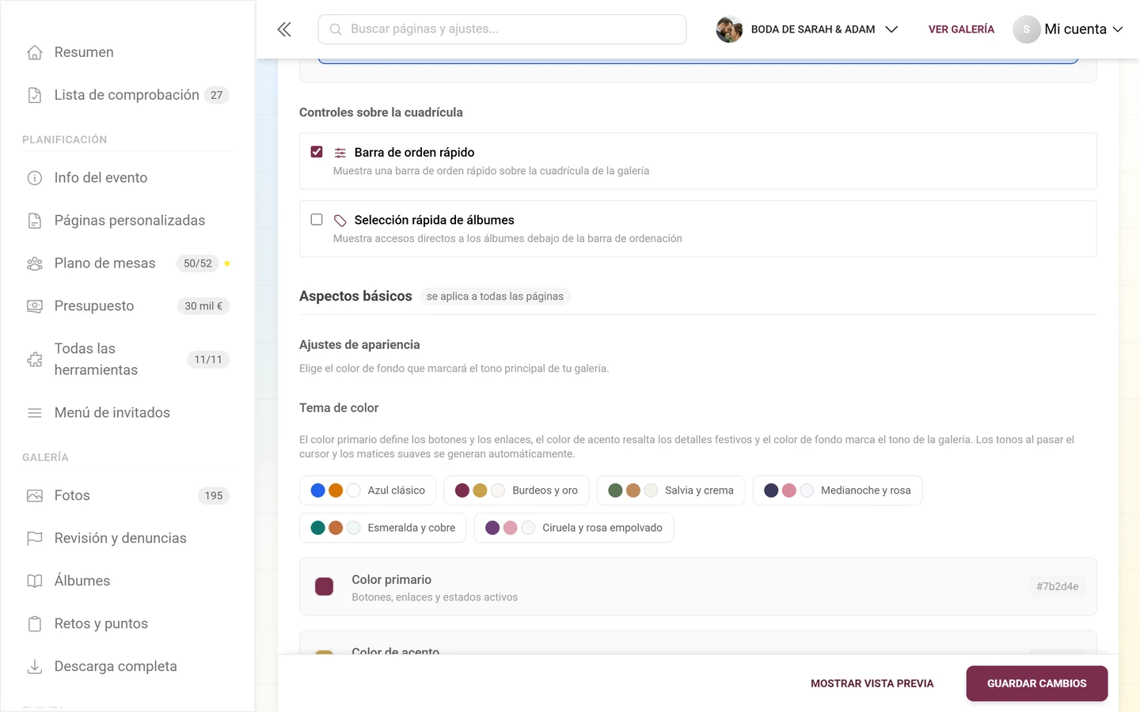Click the Info del evento info icon
1140x712 pixels.
[35, 178]
